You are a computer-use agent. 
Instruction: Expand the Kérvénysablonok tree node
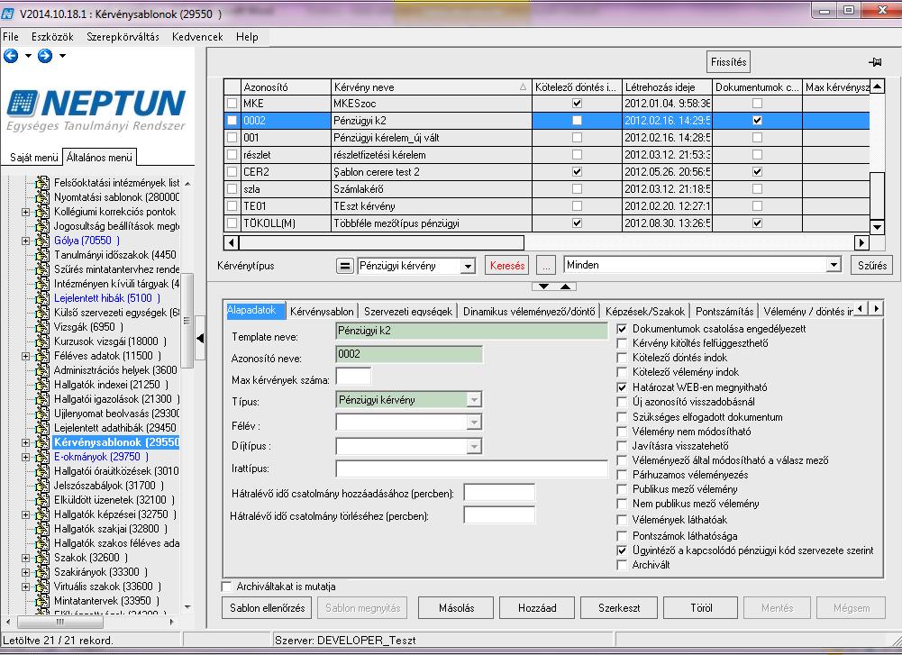click(25, 442)
